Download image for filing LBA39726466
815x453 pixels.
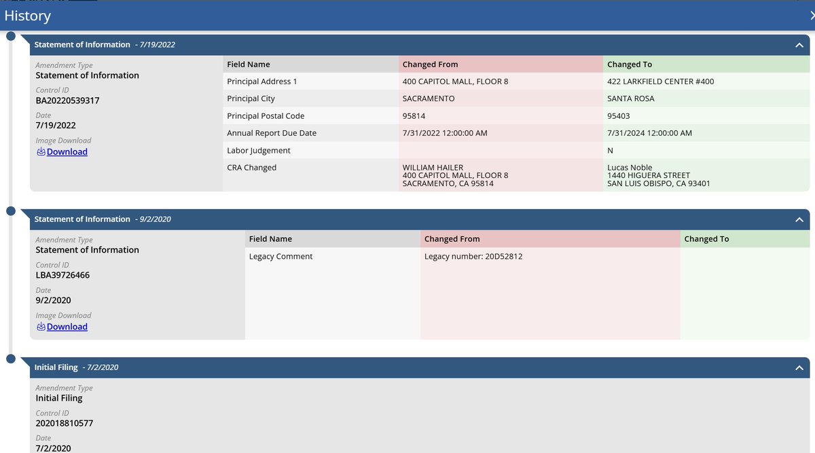click(x=67, y=327)
